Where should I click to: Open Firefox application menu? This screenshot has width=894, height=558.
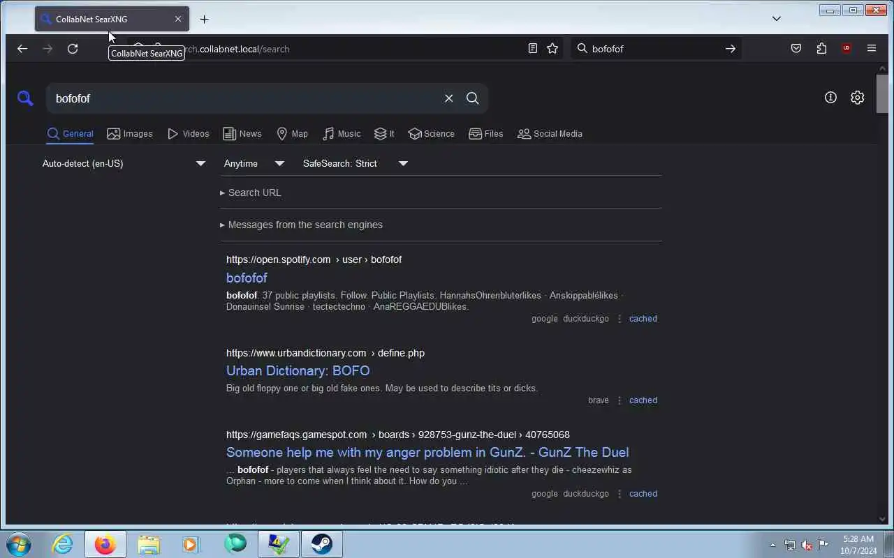(x=872, y=49)
